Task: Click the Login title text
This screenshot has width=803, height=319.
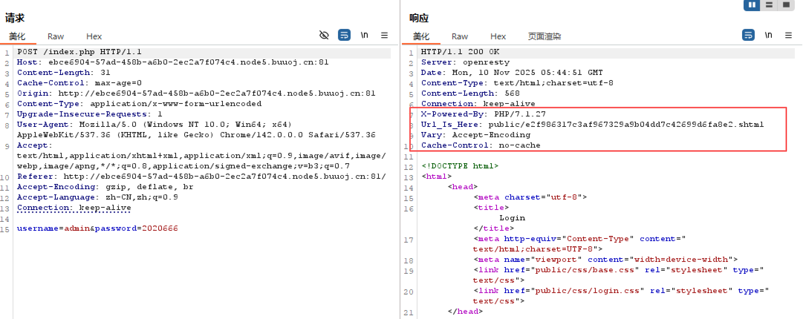Action: pyautogui.click(x=512, y=218)
